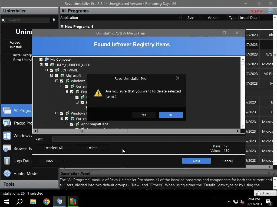277x207 pixels.
Task: Click the pin icon on Description Panel
Action: coord(269,174)
